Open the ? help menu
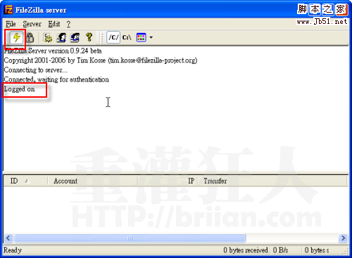Image resolution: width=352 pixels, height=258 pixels. (68, 24)
